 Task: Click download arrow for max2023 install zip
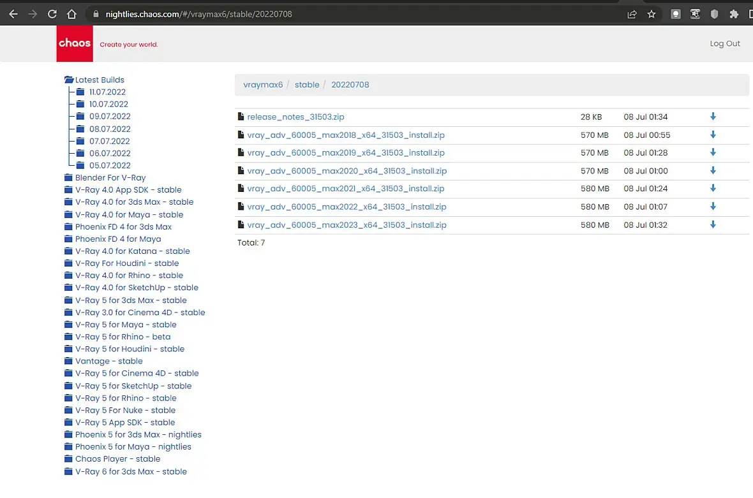713,224
